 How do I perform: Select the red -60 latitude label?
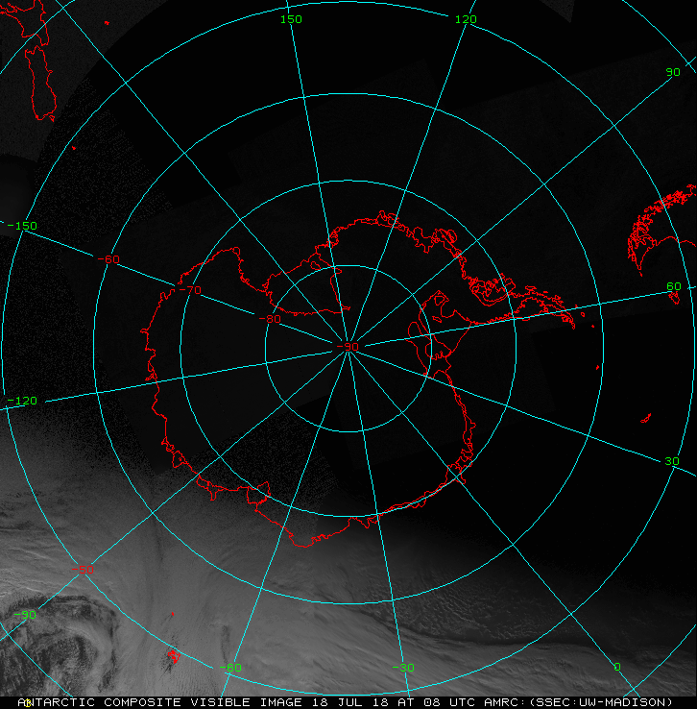point(108,259)
